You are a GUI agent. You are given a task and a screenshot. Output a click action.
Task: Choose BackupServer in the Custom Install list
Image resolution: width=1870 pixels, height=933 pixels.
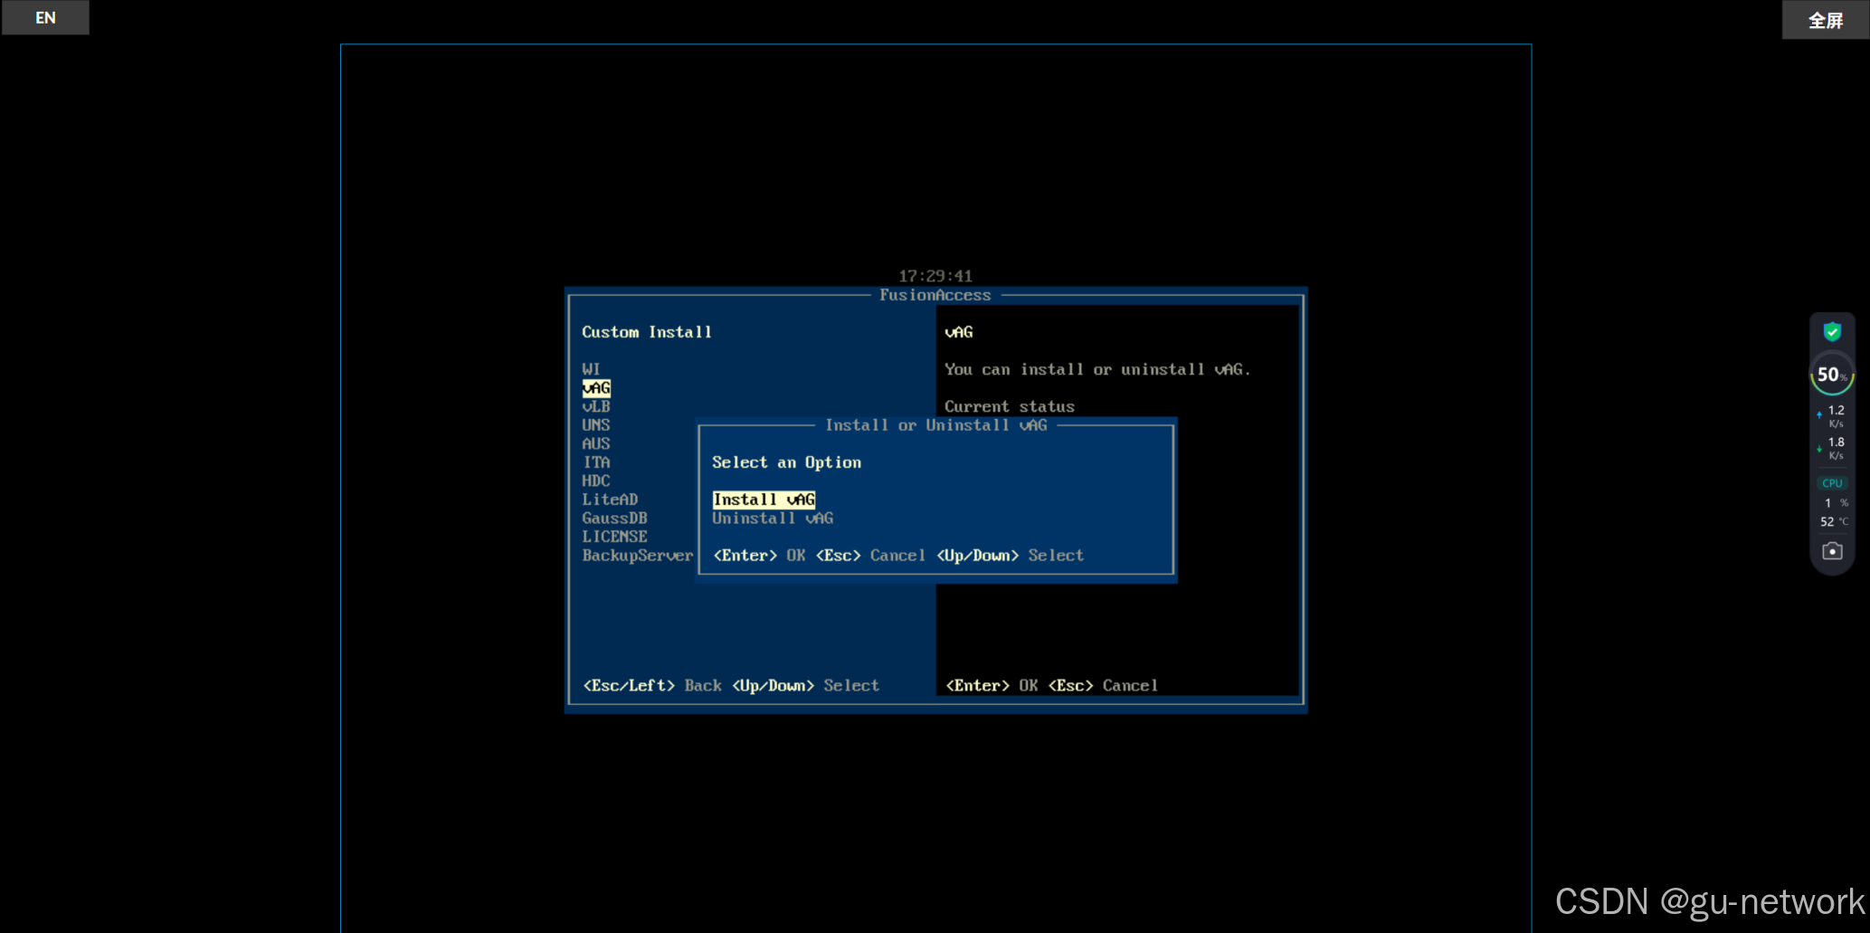638,556
